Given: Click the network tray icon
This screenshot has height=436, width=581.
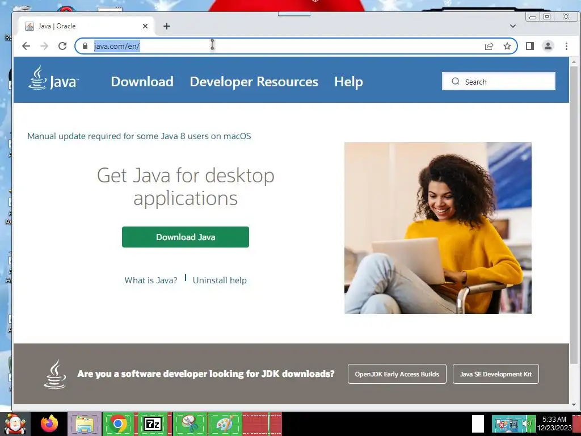Looking at the screenshot, I should pyautogui.click(x=513, y=424).
